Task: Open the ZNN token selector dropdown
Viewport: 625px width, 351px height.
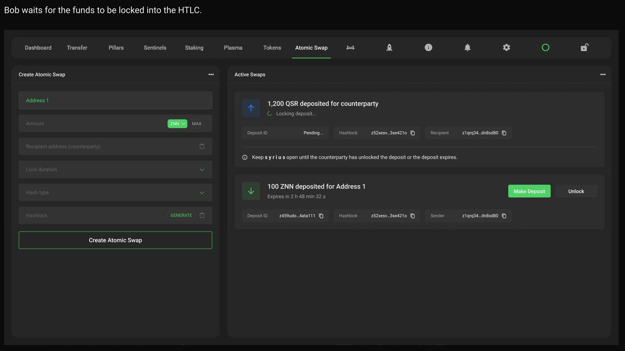Action: point(177,124)
